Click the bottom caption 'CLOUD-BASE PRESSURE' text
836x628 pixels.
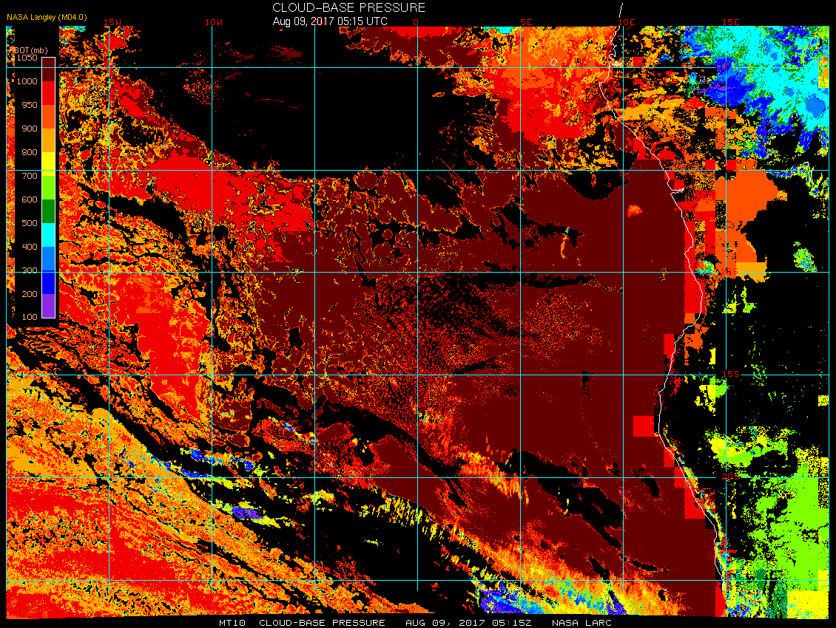coord(322,623)
